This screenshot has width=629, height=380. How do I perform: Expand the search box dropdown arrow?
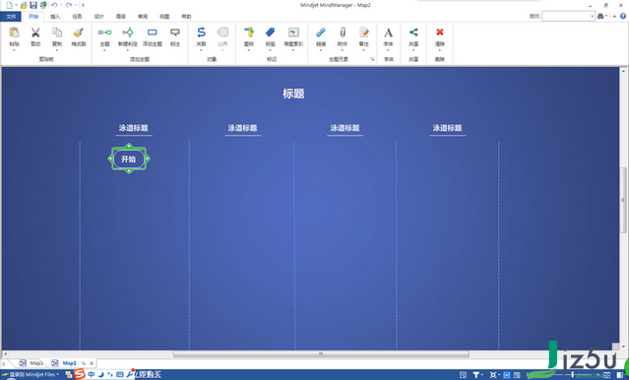click(593, 16)
